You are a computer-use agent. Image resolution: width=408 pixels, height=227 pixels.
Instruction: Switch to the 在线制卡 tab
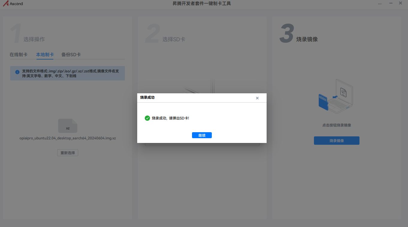tap(18, 54)
